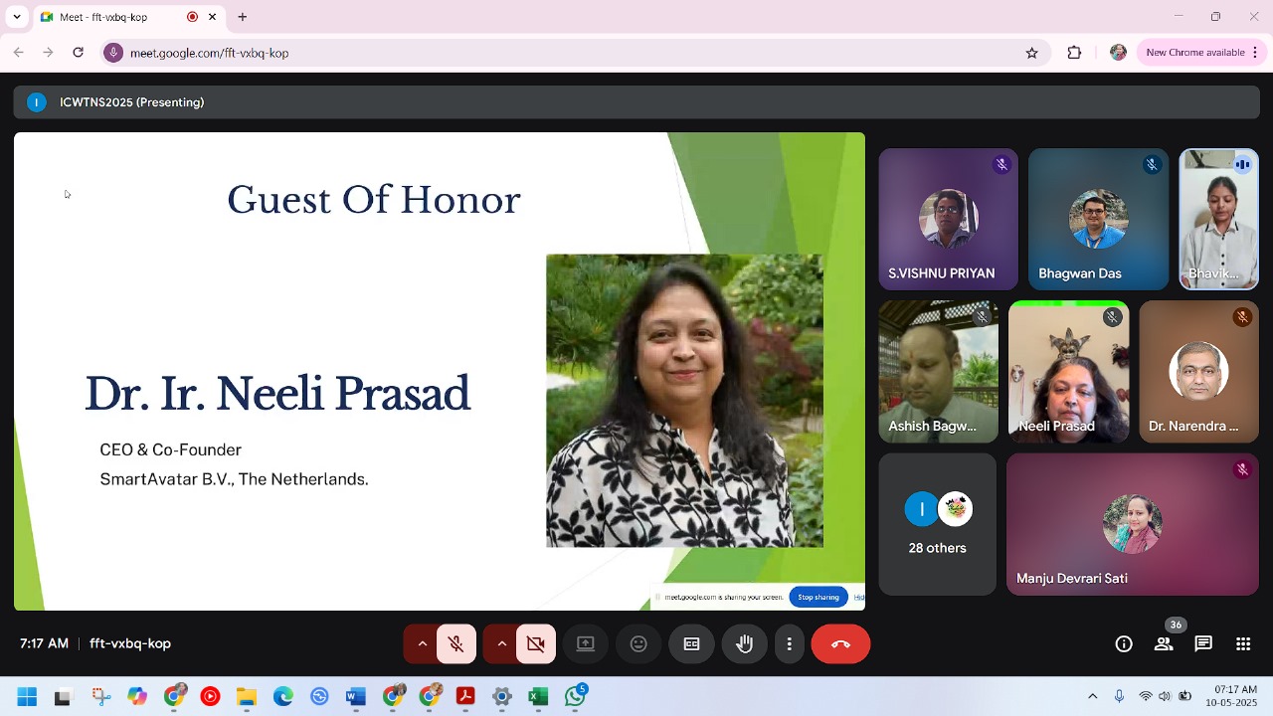Open the tab search dropdown in Chrome
Viewport: 1273px width, 716px height.
coord(16,17)
